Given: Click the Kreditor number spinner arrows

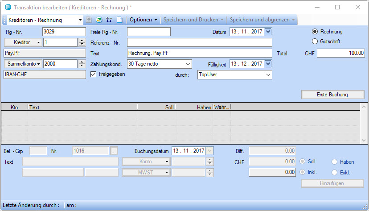Looking at the screenshot, I should [x=82, y=42].
